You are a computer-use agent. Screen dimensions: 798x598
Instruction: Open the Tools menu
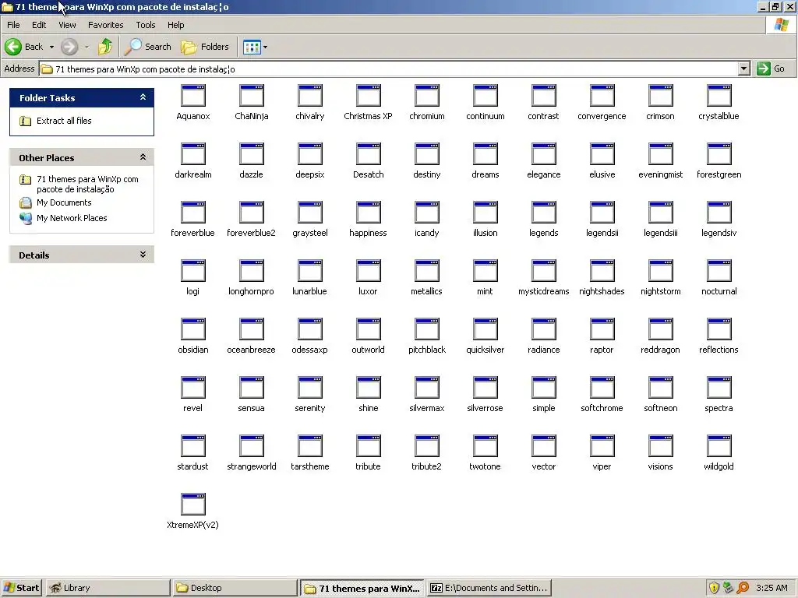tap(146, 25)
